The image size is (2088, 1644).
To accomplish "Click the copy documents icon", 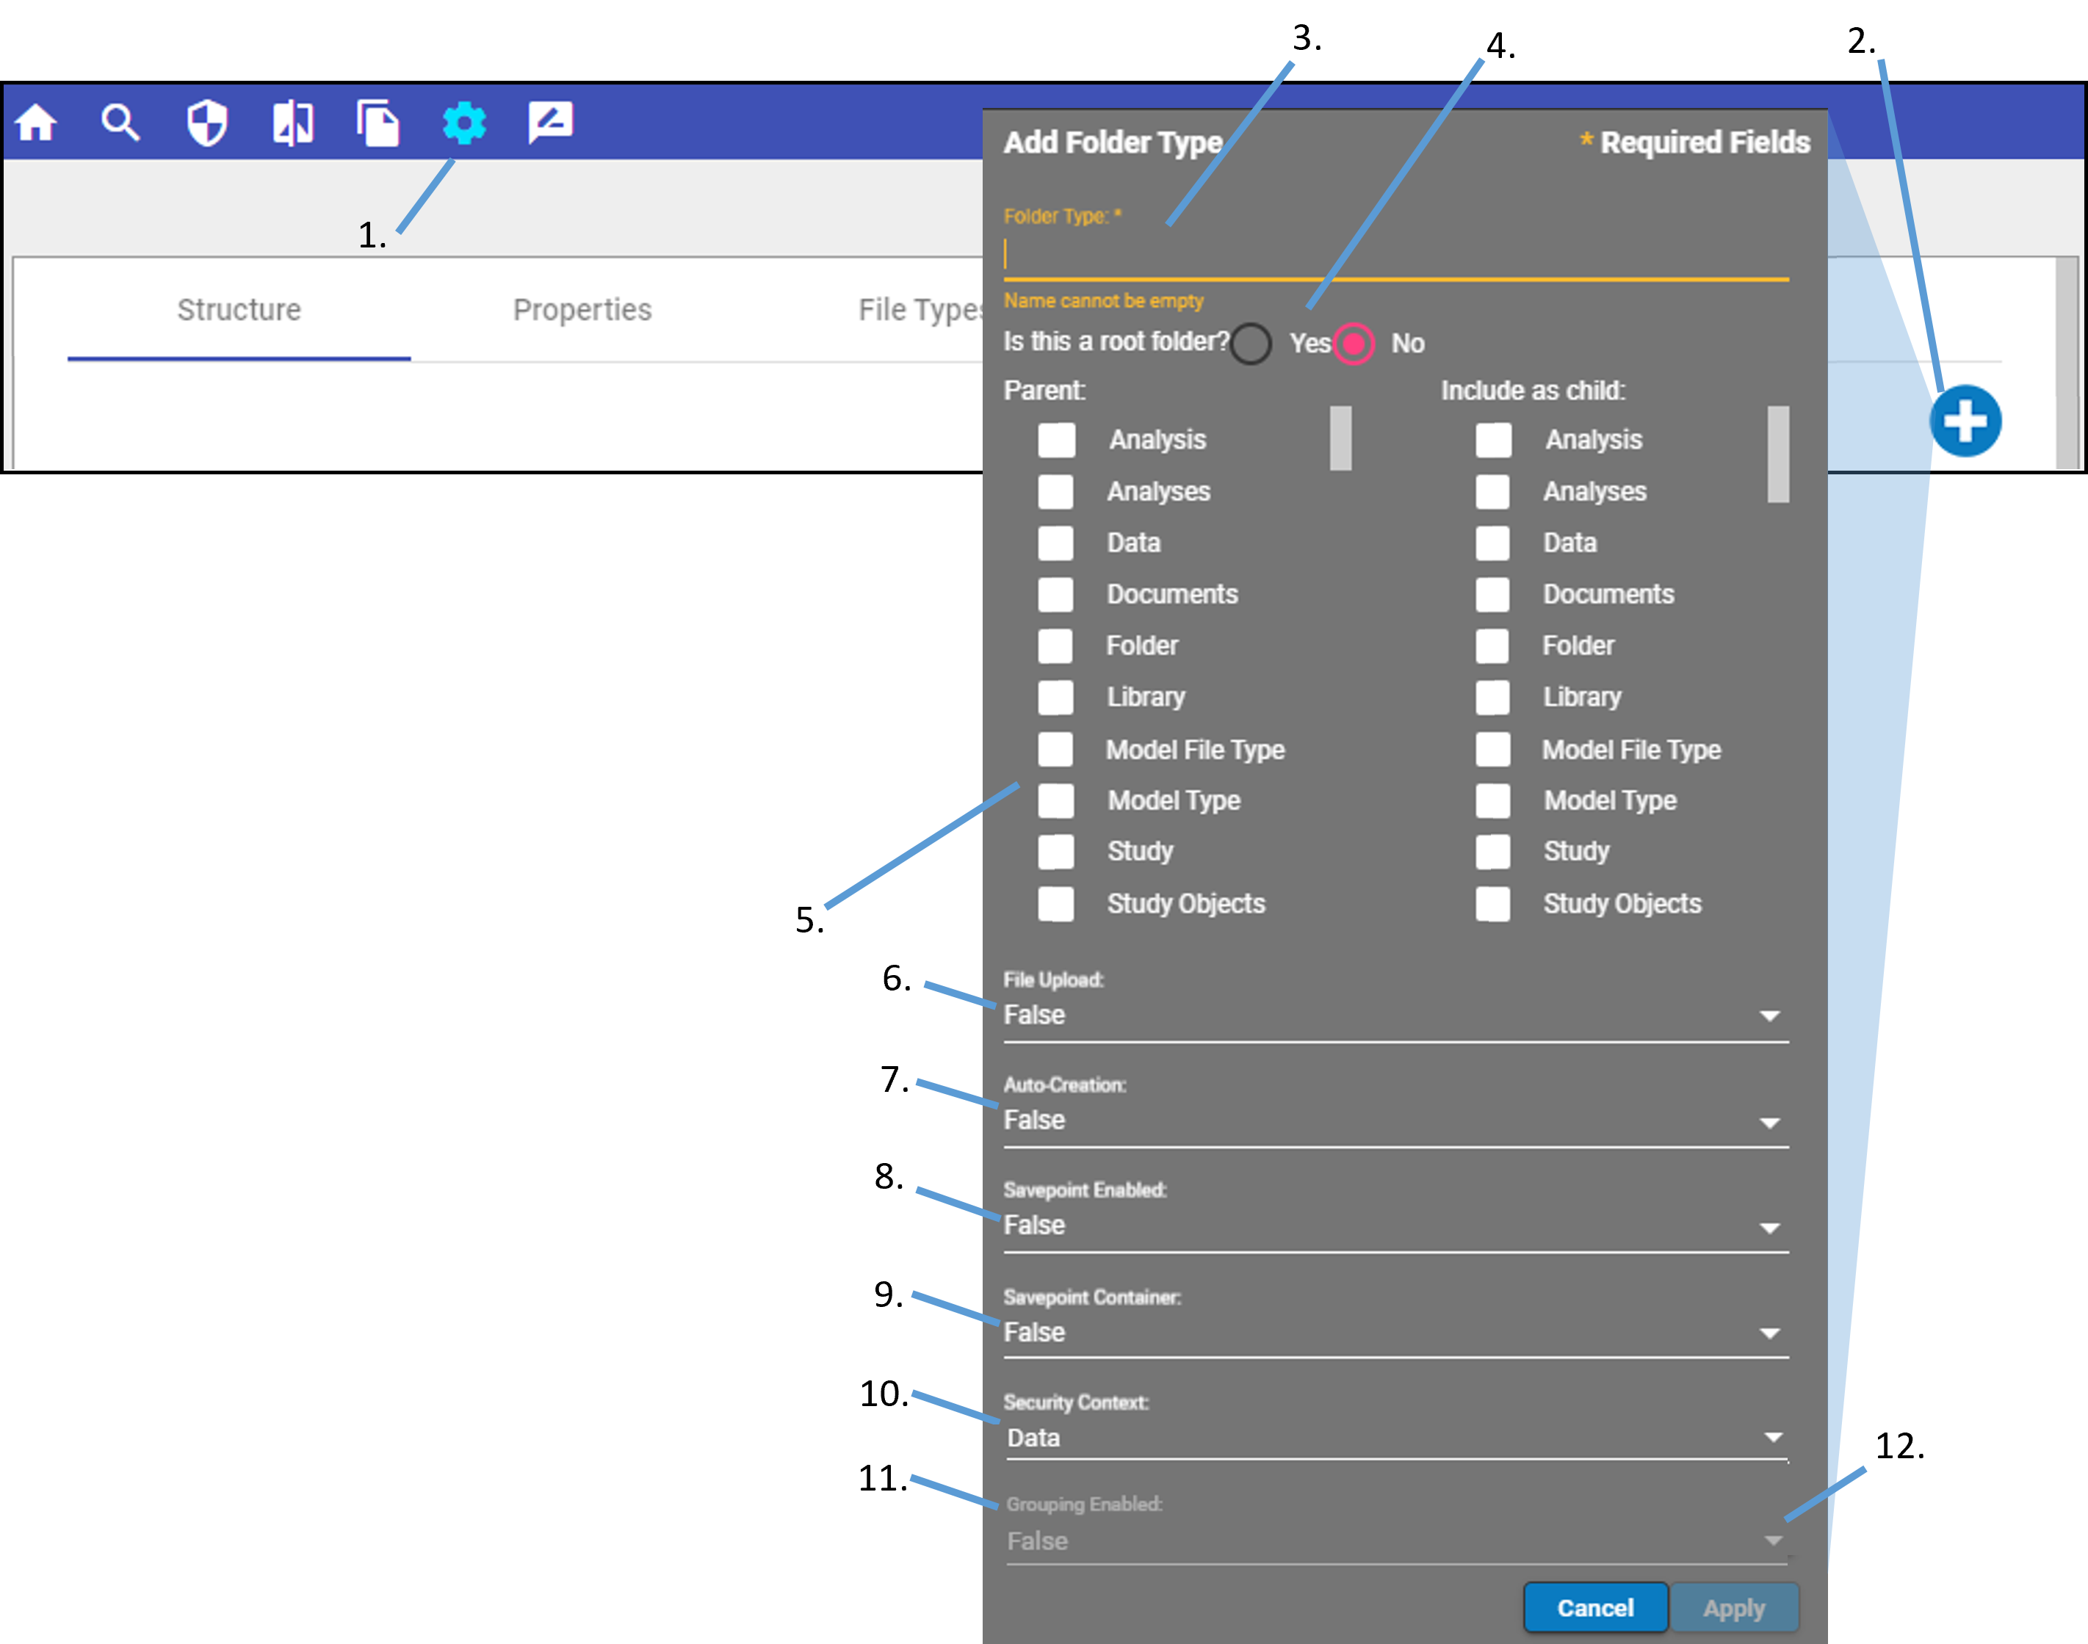I will [x=377, y=123].
